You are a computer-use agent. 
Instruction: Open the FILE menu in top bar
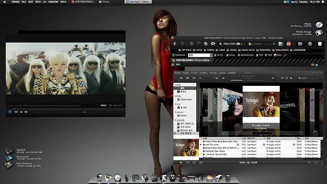coord(24,2)
